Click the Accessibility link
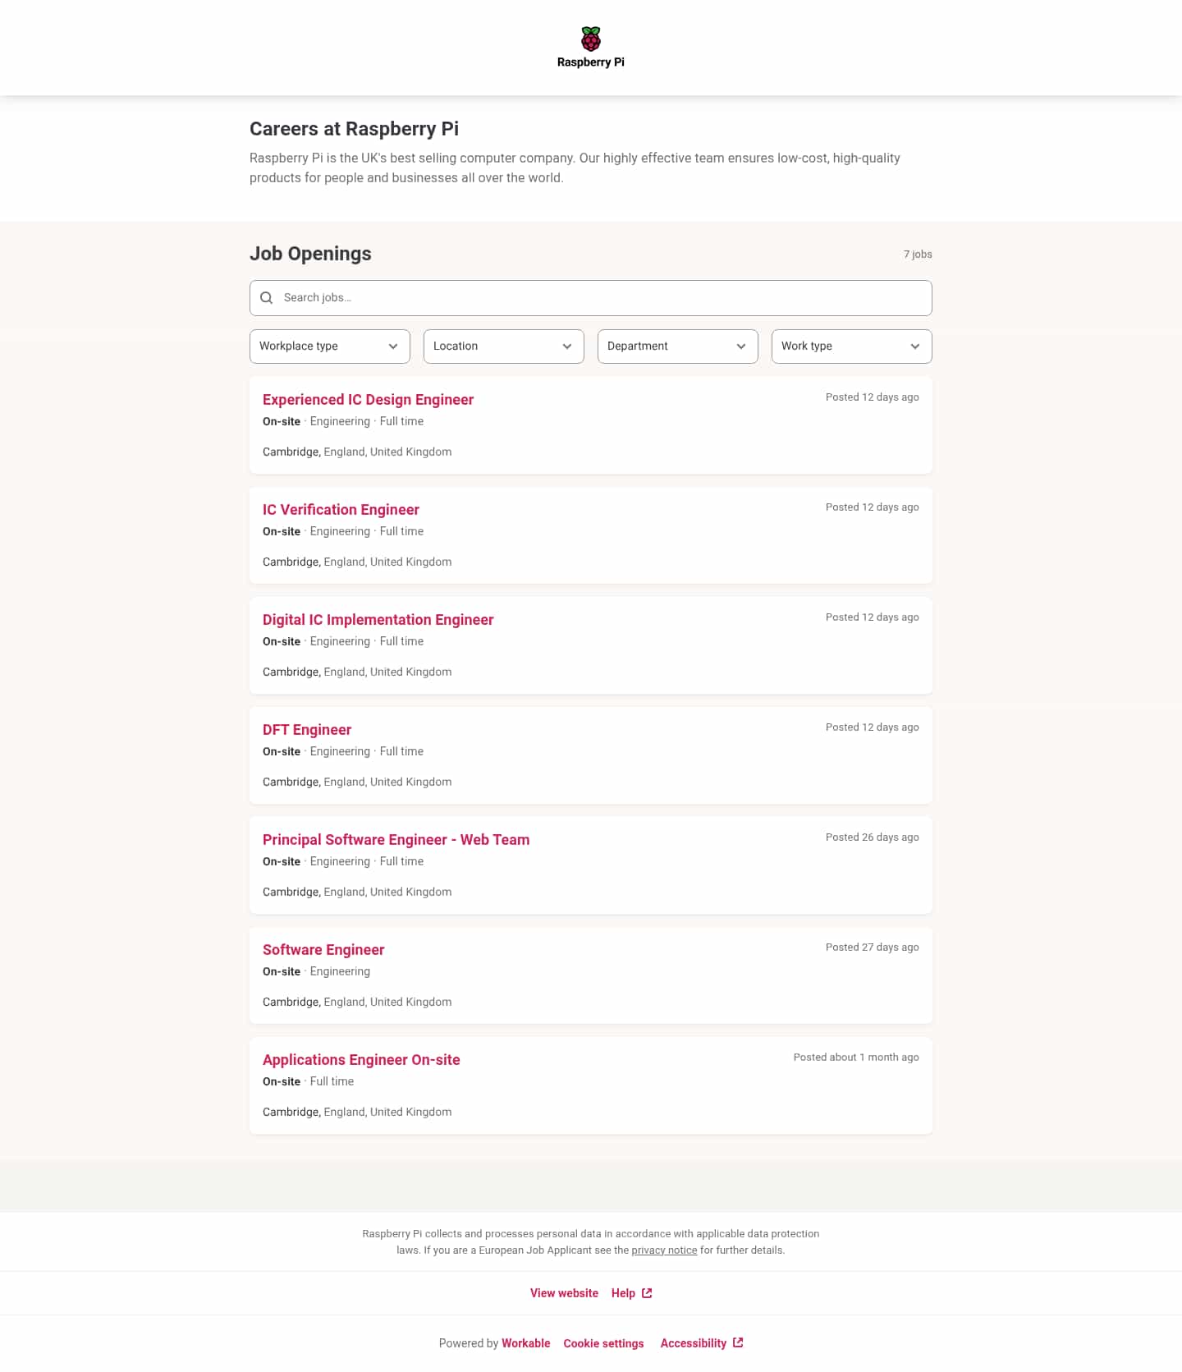 point(694,1343)
